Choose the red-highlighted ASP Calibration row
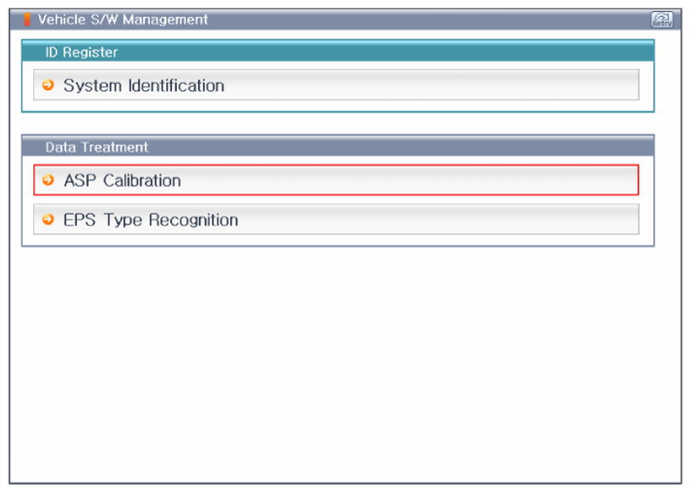This screenshot has height=493, width=691. 336,180
